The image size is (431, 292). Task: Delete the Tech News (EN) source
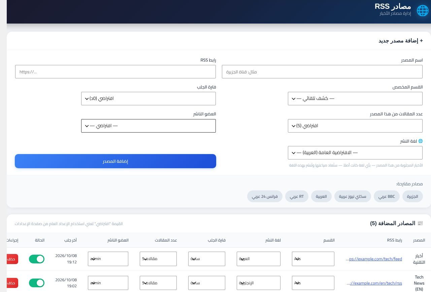[12, 283]
